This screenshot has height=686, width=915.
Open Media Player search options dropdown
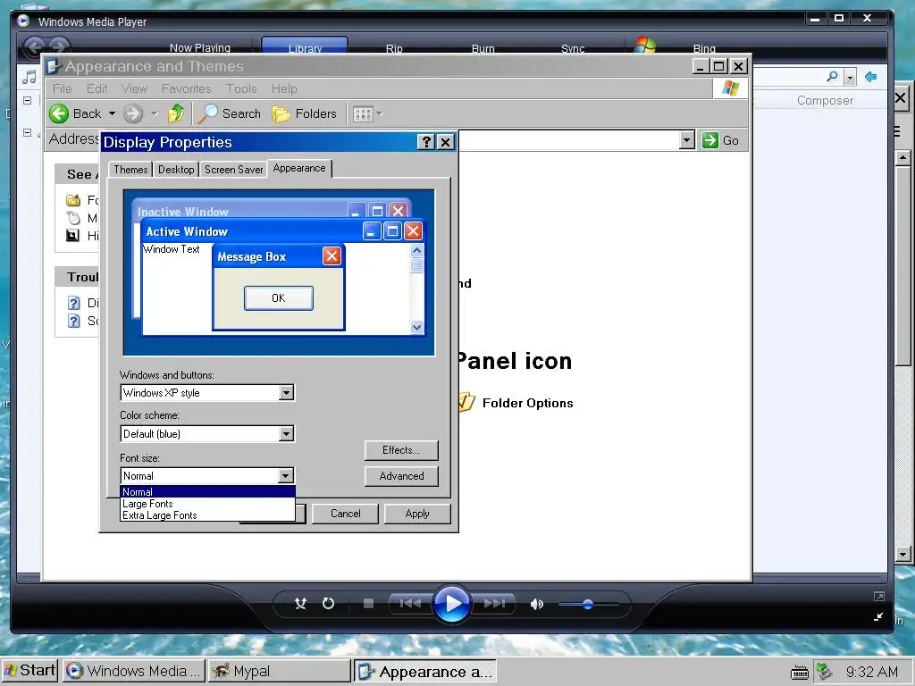[851, 77]
